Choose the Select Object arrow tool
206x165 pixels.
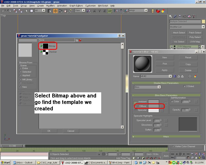pos(27,11)
